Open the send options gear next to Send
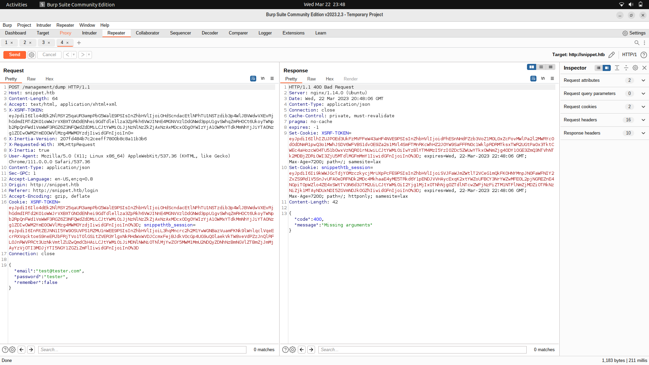Image resolution: width=649 pixels, height=365 pixels. [x=31, y=55]
